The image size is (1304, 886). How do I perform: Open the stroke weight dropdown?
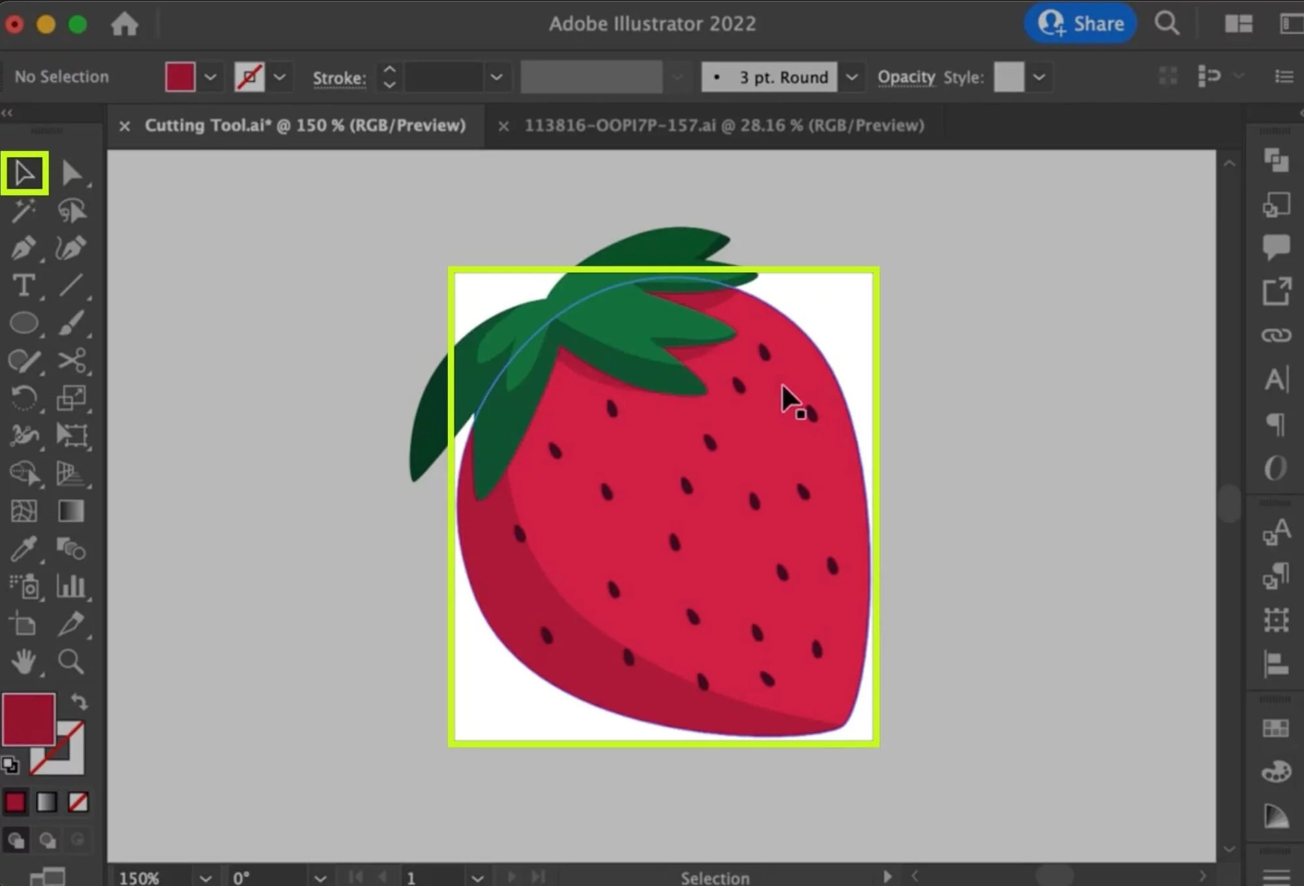(497, 76)
